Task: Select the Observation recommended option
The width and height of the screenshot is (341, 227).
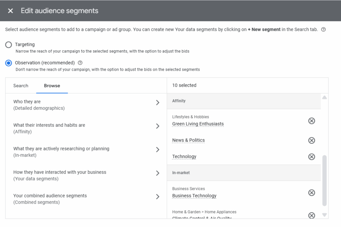Action: coord(8,63)
